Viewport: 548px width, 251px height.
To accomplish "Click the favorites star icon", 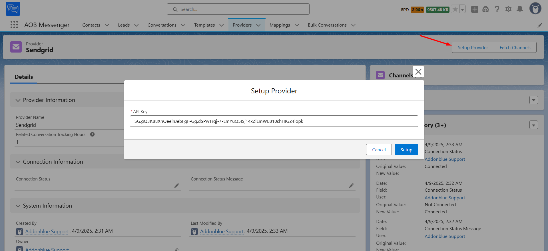I will (x=455, y=9).
